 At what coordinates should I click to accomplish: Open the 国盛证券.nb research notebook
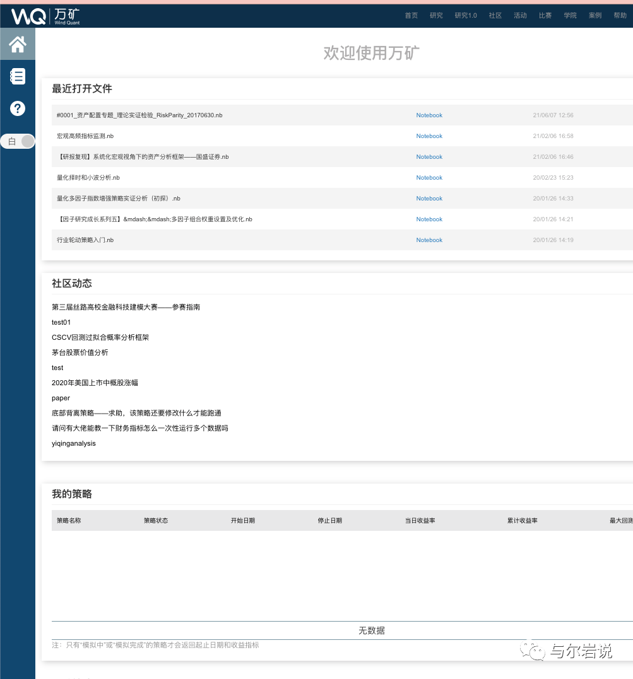[143, 157]
